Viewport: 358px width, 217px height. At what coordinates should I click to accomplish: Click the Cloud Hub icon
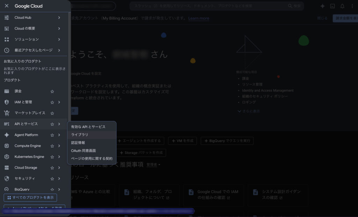pos(7,17)
